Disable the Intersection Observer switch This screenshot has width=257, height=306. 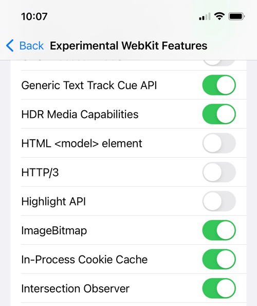tap(219, 288)
